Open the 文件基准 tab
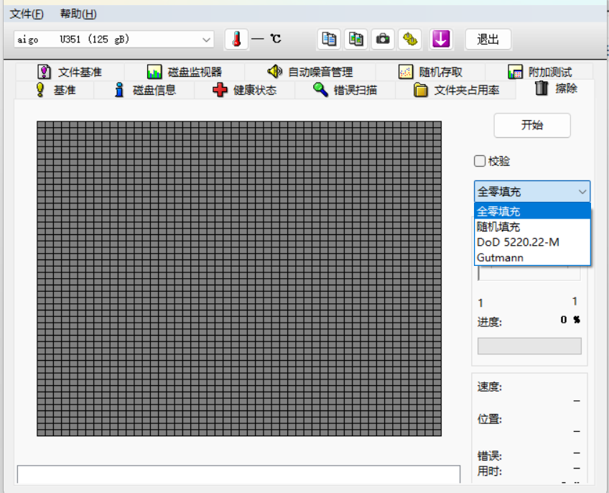The image size is (609, 493). click(x=70, y=72)
